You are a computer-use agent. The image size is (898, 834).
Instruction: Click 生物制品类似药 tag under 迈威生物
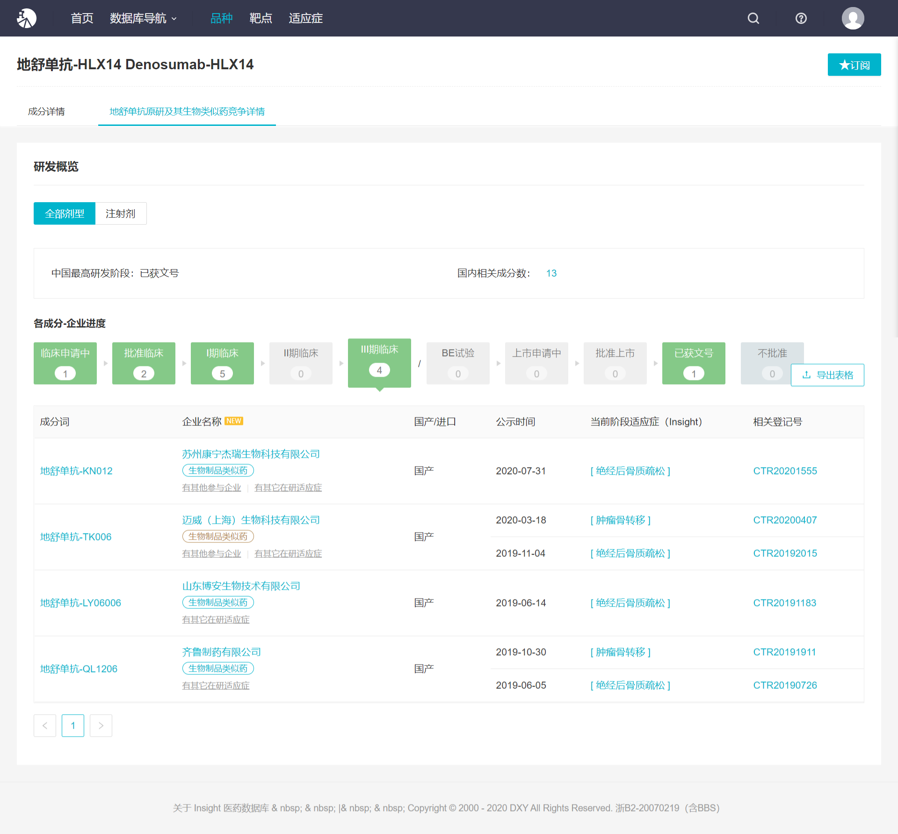coord(218,536)
